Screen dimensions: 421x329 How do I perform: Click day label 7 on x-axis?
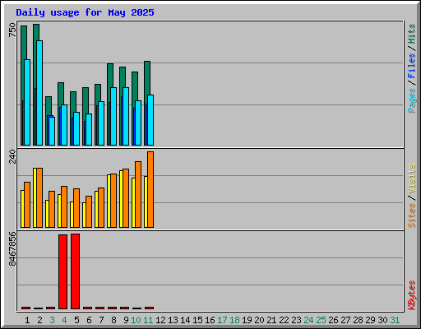101,320
